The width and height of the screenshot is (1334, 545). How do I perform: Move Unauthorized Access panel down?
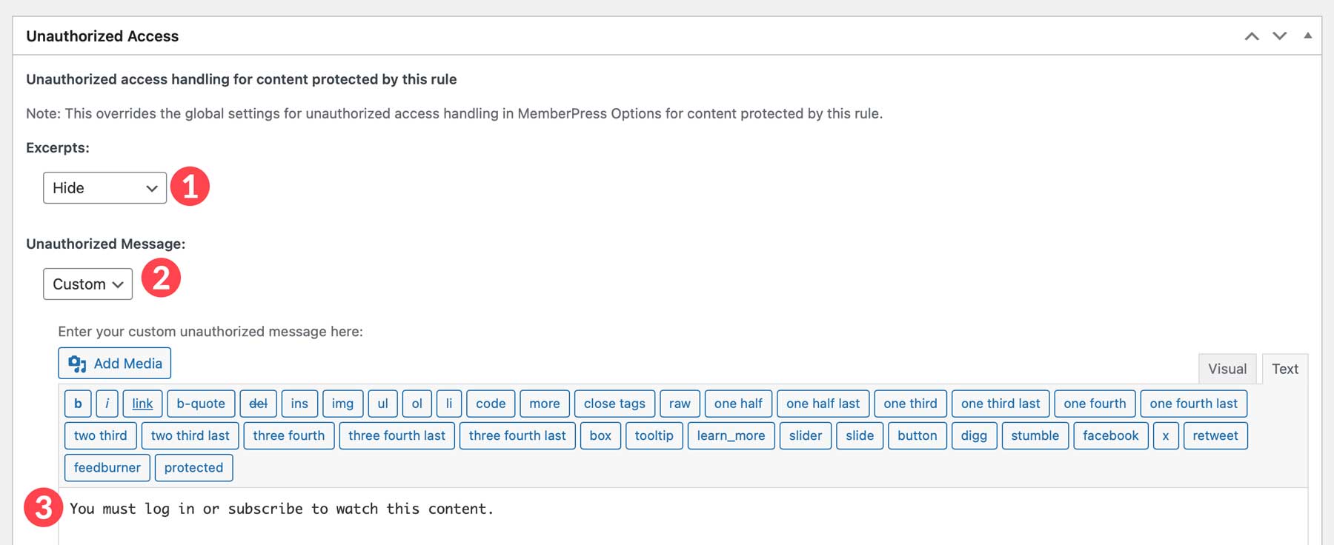(1280, 36)
